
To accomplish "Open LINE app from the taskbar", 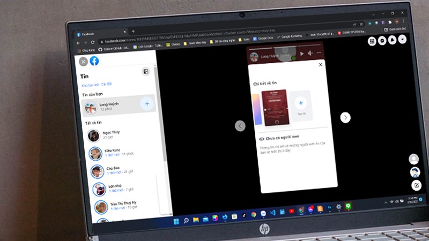I will pos(348,206).
